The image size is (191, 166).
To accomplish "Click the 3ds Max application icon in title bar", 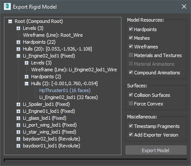I will [7, 6].
